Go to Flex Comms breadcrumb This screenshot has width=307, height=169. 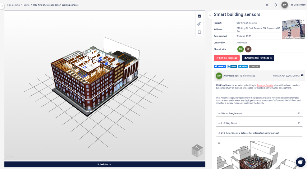tap(13, 5)
